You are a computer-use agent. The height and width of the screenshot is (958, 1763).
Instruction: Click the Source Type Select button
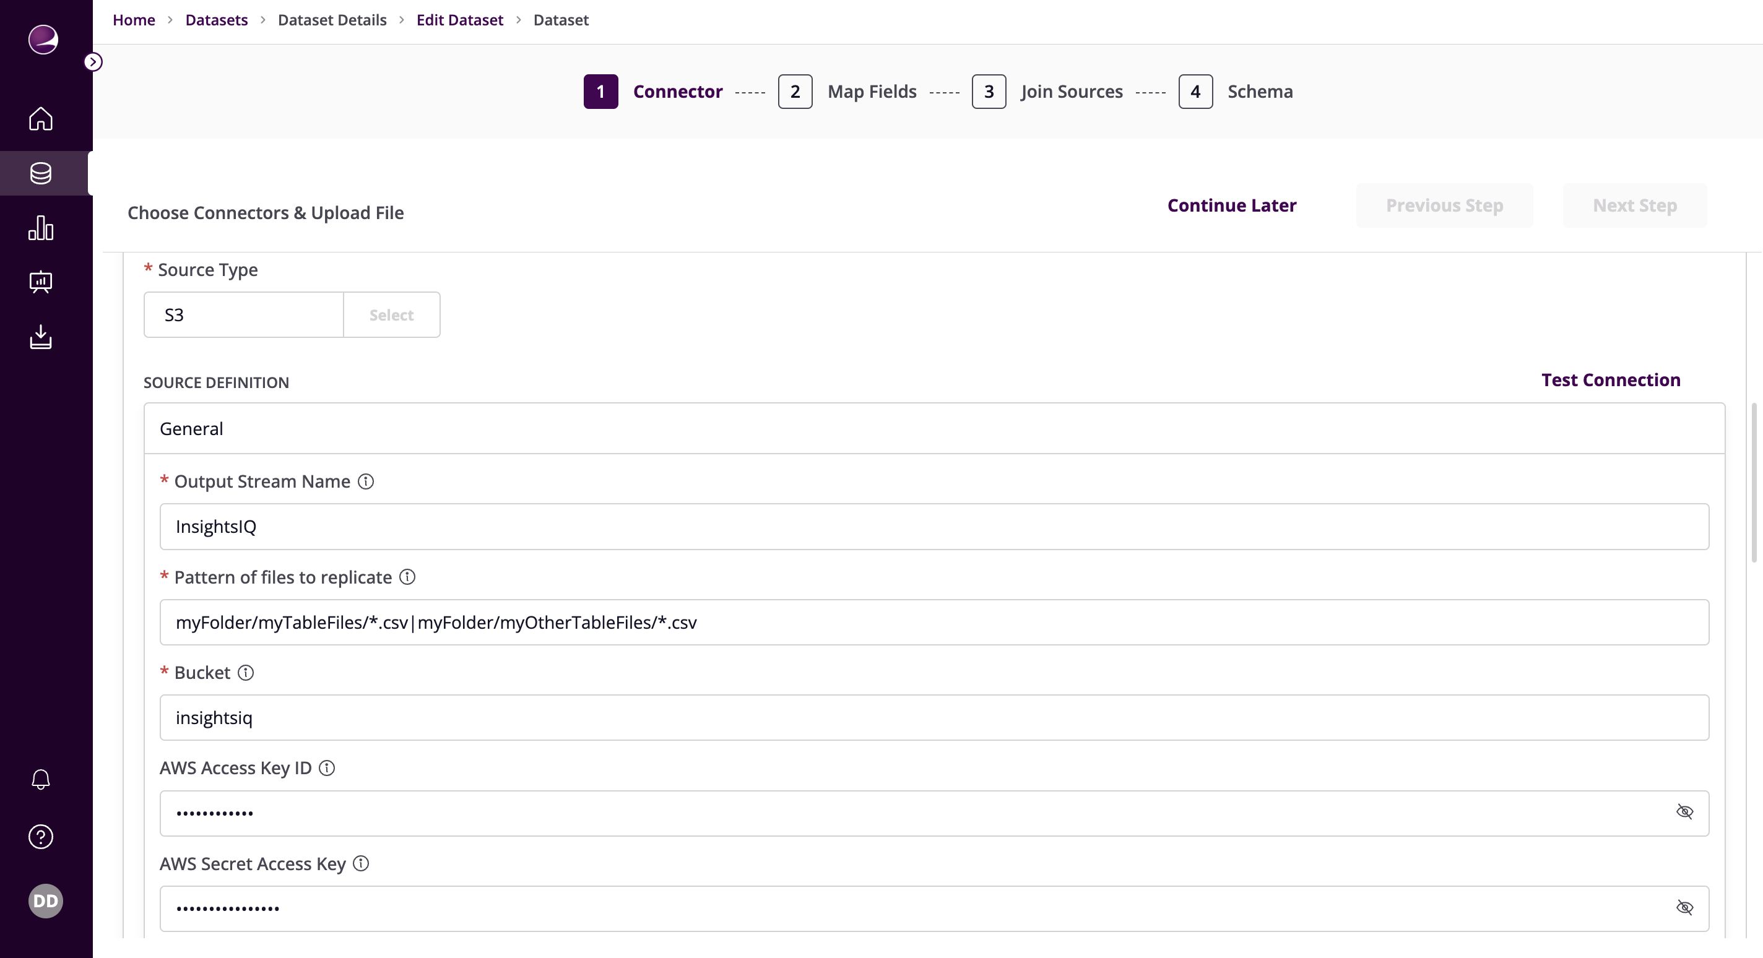point(391,316)
